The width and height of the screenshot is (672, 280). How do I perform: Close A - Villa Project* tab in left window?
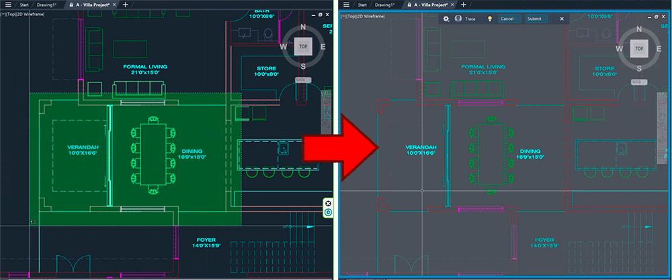tap(114, 5)
